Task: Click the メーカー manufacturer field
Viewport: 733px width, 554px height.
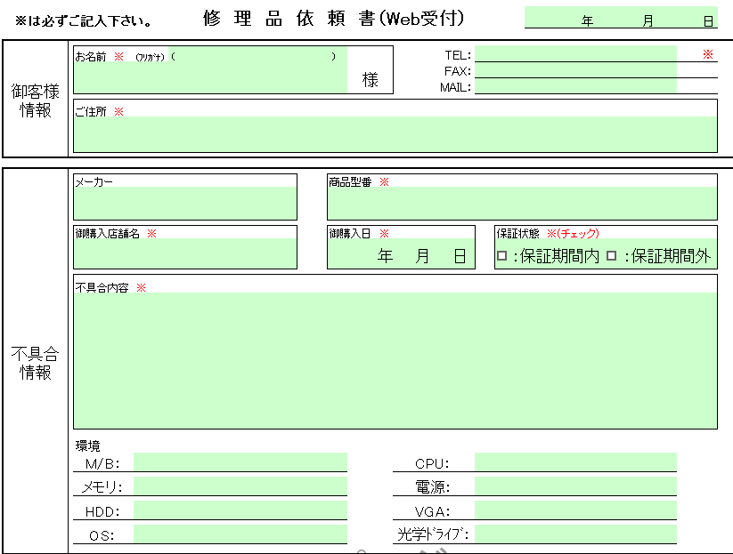Action: (x=185, y=204)
